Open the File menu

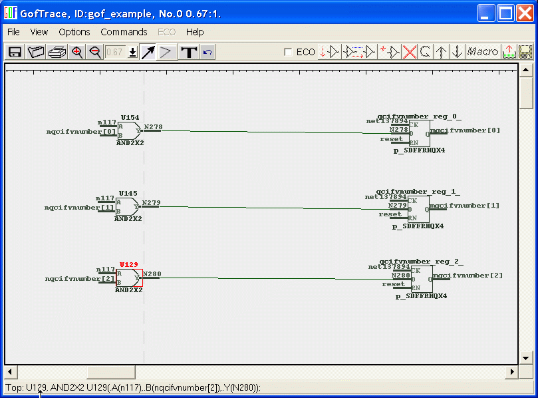tap(13, 32)
